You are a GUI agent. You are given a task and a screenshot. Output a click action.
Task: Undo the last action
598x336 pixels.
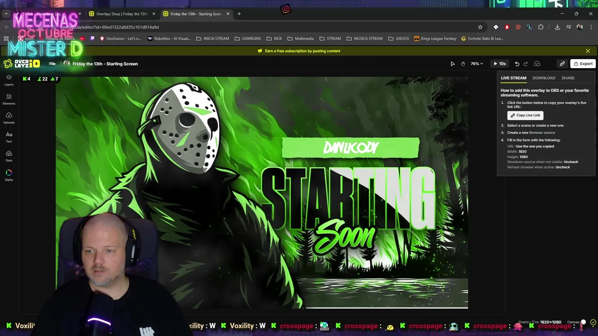(x=517, y=64)
